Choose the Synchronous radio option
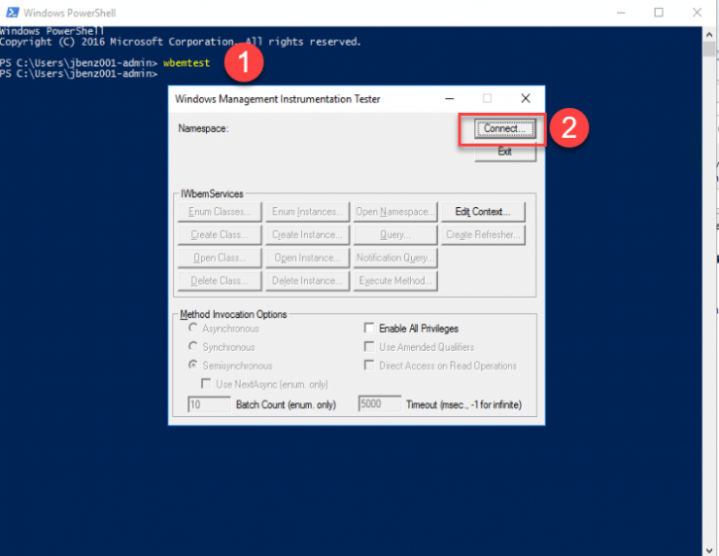The width and height of the screenshot is (719, 556). [193, 347]
